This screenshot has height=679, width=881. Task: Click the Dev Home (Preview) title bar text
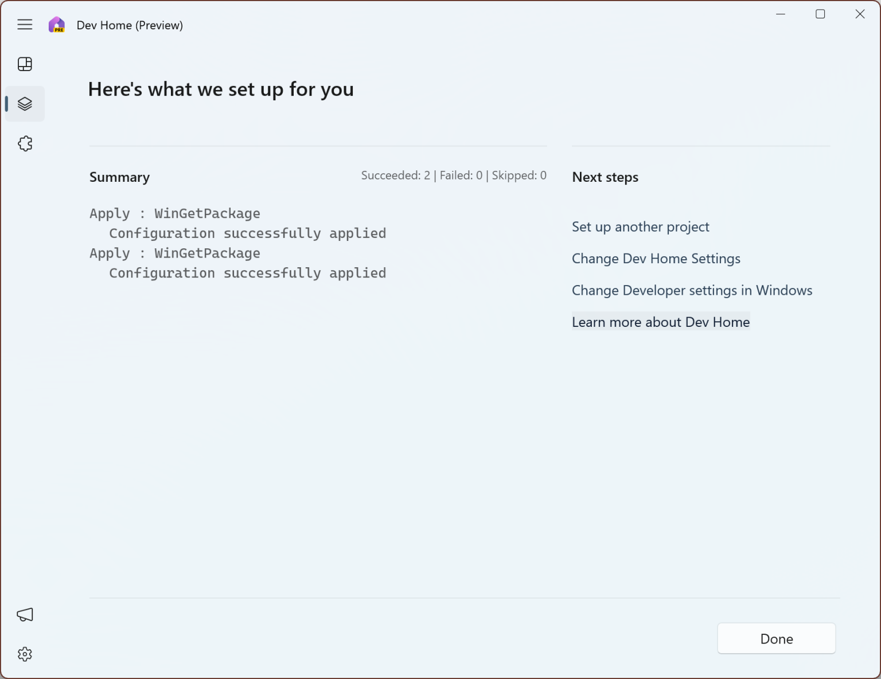(x=130, y=25)
